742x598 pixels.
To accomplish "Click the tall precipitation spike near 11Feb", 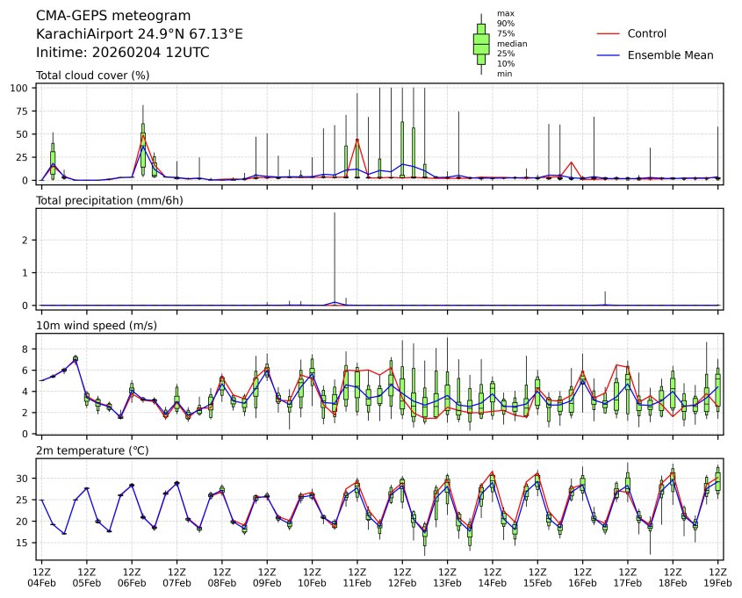I will (335, 255).
